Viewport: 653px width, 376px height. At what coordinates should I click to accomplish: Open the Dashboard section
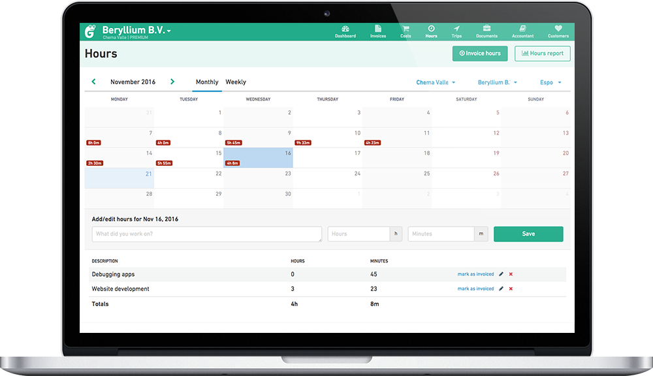[x=345, y=31]
